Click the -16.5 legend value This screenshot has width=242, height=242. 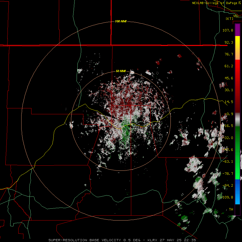point(228,126)
